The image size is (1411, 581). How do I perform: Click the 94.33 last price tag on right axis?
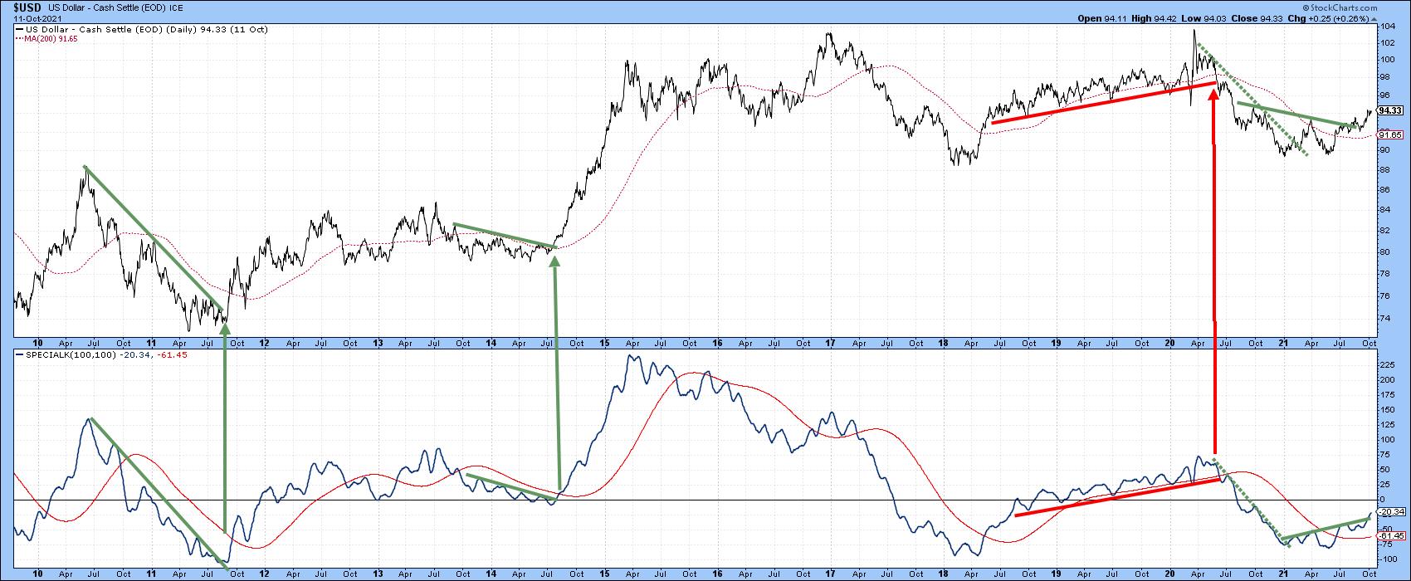tap(1390, 110)
